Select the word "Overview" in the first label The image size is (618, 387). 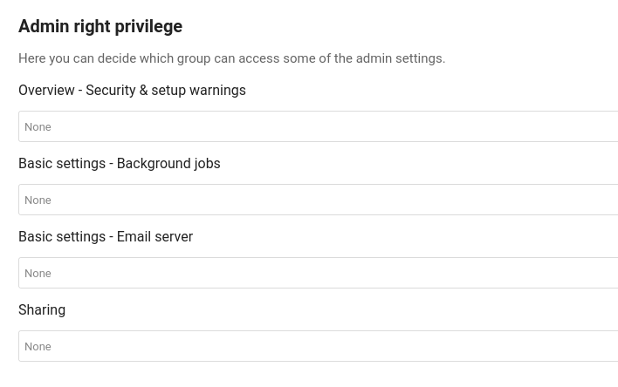(46, 90)
